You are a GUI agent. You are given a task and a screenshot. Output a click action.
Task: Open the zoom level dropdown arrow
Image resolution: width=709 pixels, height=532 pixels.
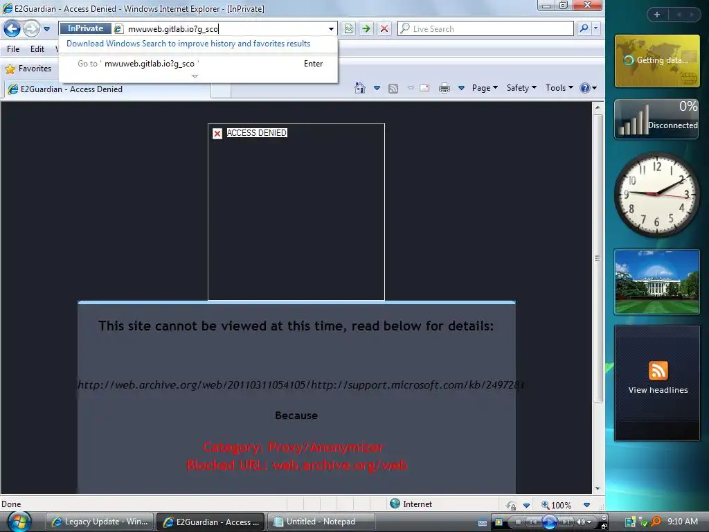point(586,505)
